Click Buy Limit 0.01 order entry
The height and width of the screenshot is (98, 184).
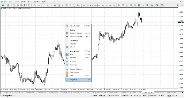point(78,26)
